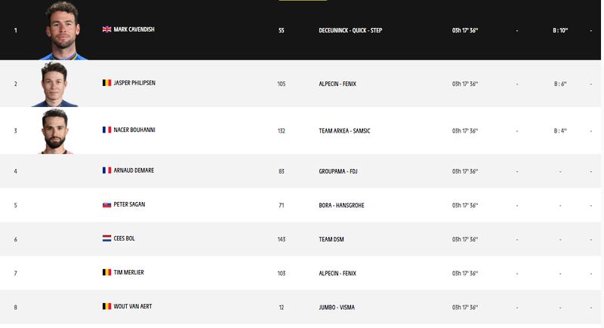Open Nacer Bouhanni's rider photo
Screen dimensions: 604x328
(x=55, y=131)
